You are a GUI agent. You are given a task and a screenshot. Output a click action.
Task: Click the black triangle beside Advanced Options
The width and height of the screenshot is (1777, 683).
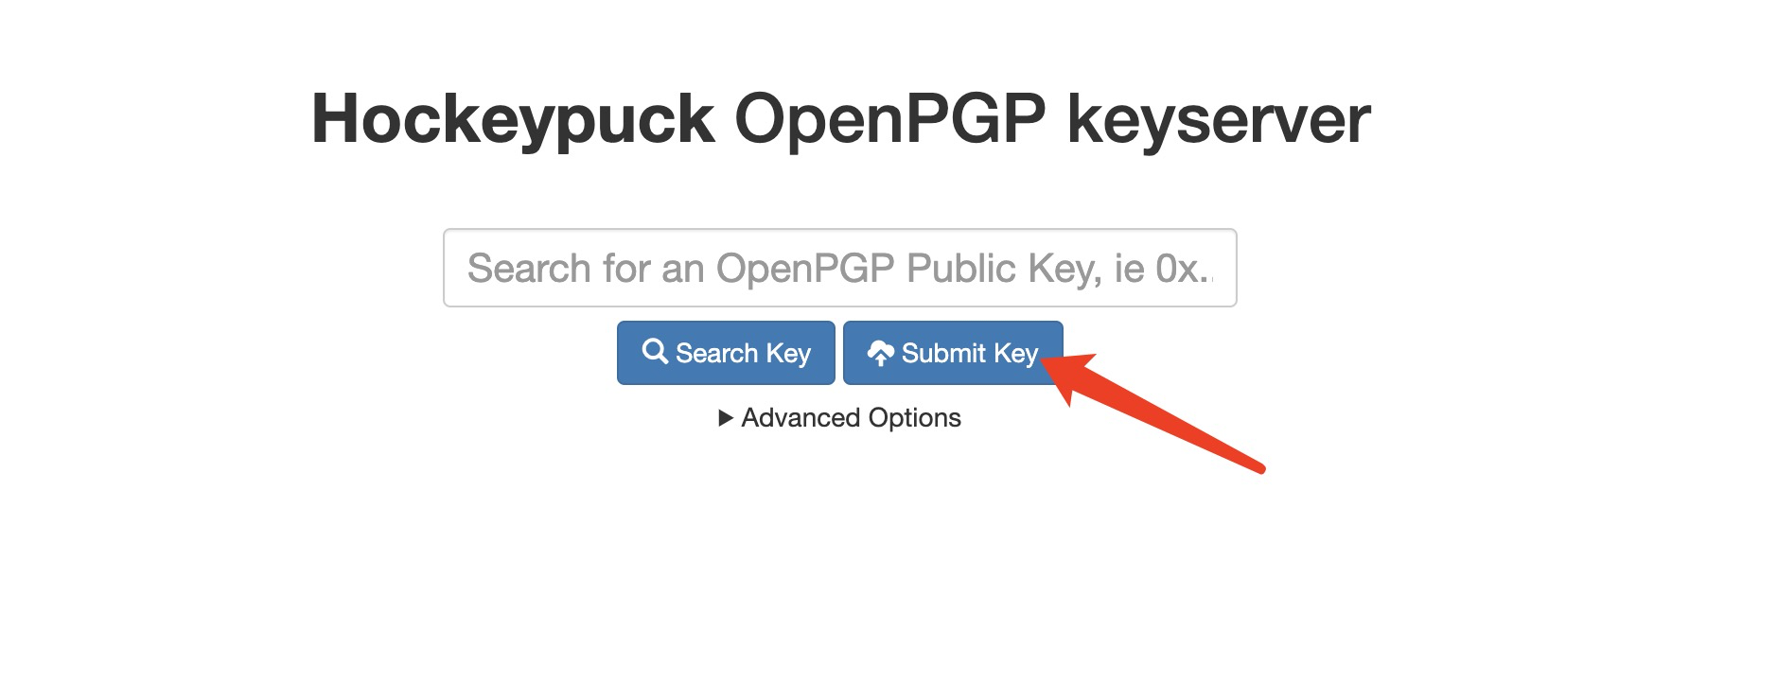point(726,418)
